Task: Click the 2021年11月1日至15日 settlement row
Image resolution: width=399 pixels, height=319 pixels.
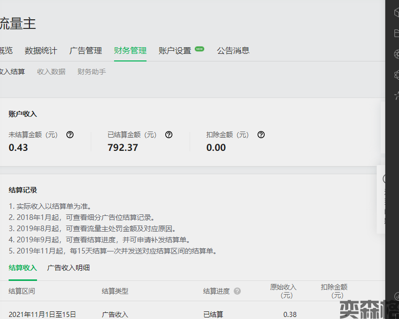Action: point(42,314)
